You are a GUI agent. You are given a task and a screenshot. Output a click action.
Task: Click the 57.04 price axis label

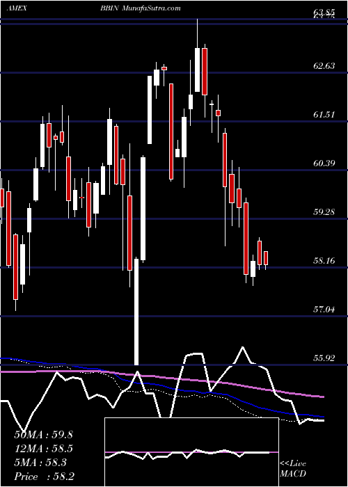point(324,309)
